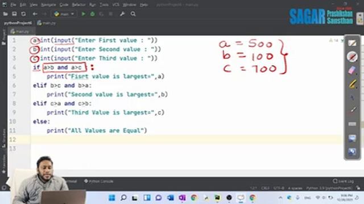364x204 pixels.
Task: Open the Tools menu
Action: click(x=104, y=5)
